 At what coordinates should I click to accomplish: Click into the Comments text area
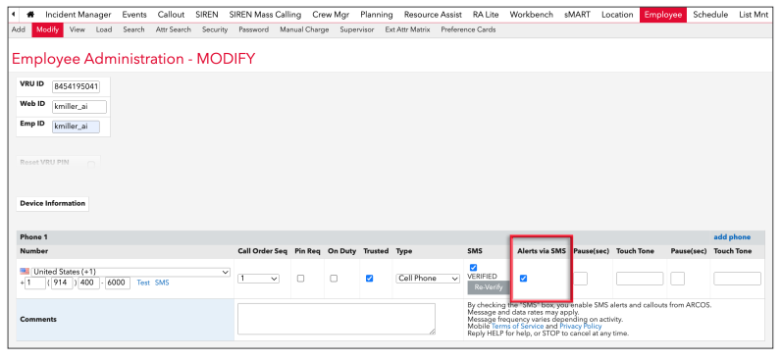tap(337, 319)
